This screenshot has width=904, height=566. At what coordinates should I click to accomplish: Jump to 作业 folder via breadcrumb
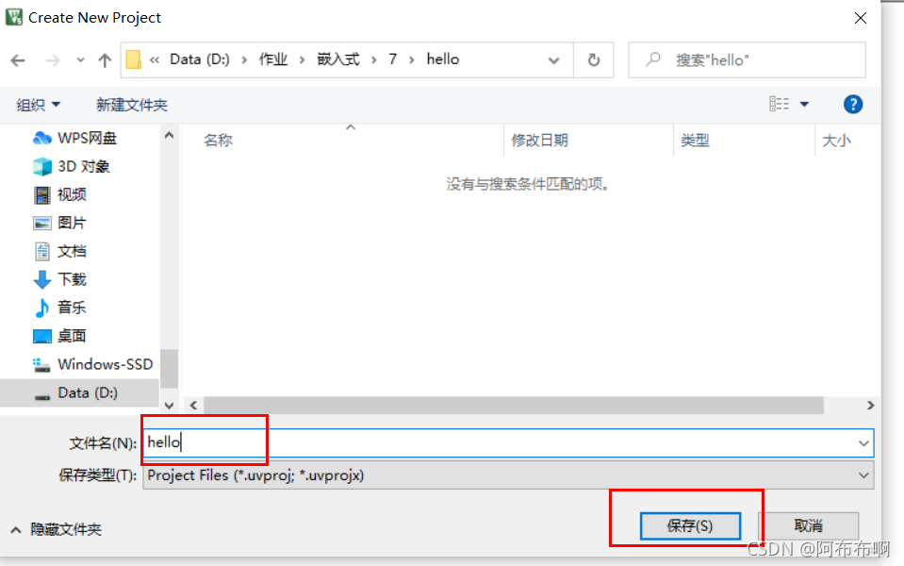(x=273, y=58)
